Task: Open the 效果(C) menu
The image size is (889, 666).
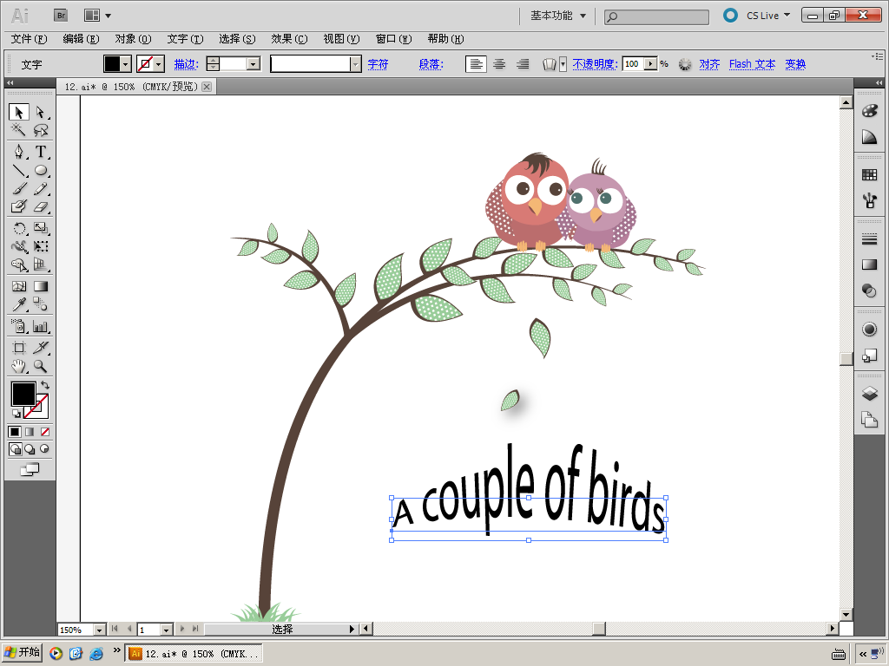Action: [x=289, y=39]
